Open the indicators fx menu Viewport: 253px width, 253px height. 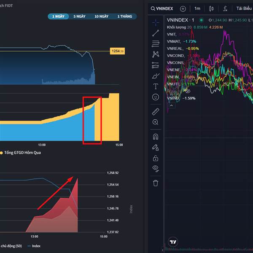225,8
